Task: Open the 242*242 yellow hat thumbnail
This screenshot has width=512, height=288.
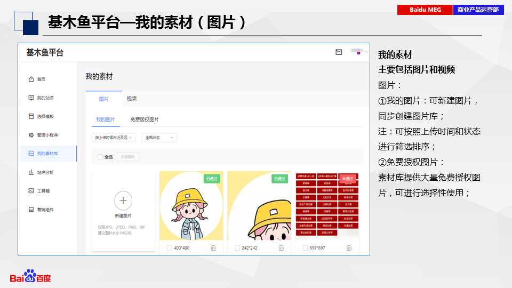Action: [x=259, y=206]
